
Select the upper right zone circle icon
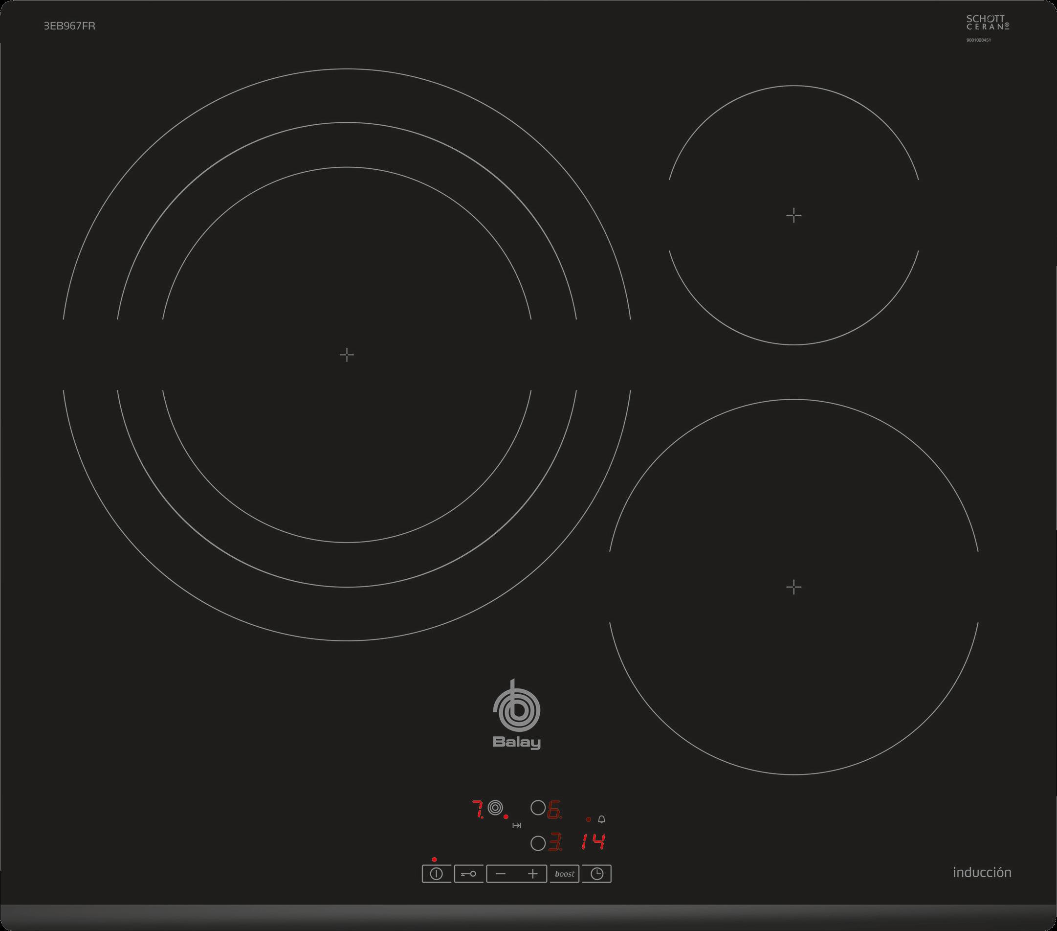click(x=538, y=808)
